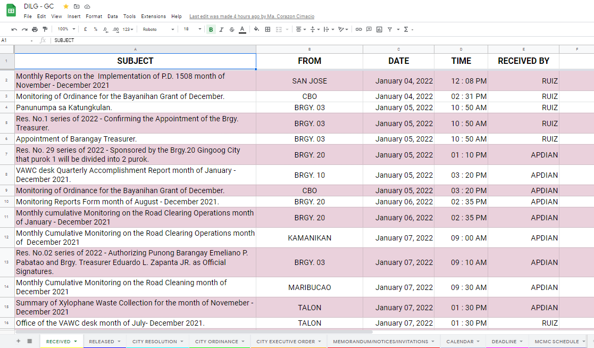
Task: Open the Fill color picker
Action: coord(256,29)
